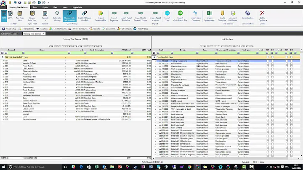
Task: Click Import Pastel Partner / Xpress
Action: point(141,16)
